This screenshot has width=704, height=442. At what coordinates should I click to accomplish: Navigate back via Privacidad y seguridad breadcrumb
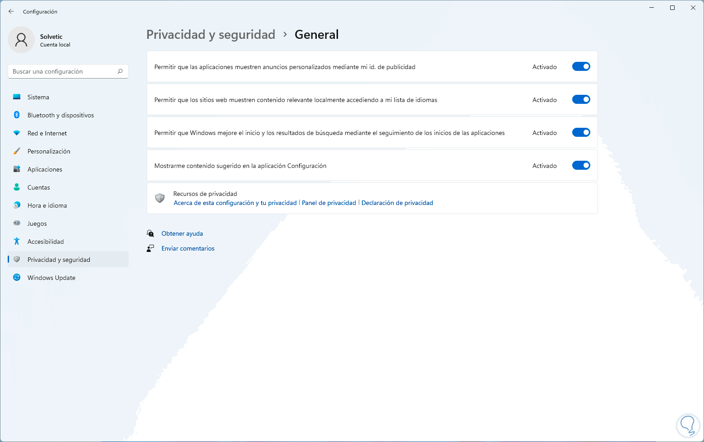[x=211, y=35]
